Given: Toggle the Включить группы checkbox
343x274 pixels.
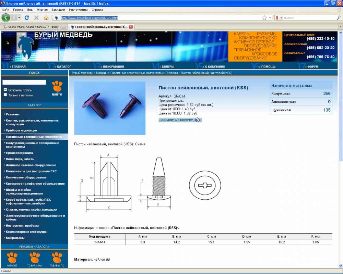Looking at the screenshot, I should 5,90.
